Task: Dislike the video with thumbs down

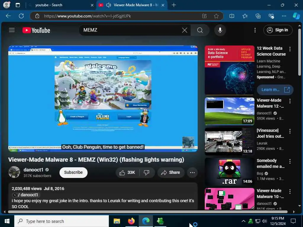Action: 147,172
